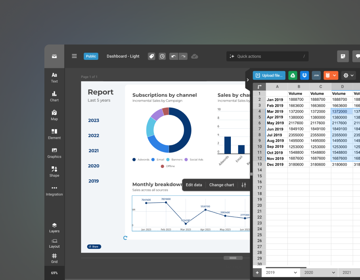Grab the page resize handle below canvas

233,258
